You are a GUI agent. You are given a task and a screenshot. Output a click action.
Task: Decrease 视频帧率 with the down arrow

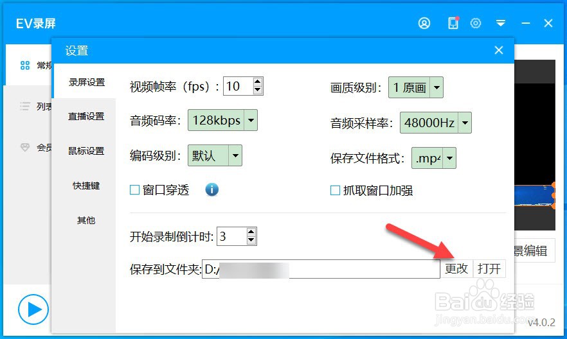coord(257,91)
